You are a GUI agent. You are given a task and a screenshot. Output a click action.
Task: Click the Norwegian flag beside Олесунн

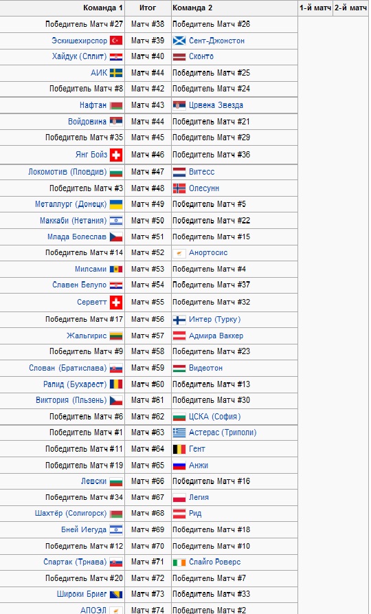coord(179,188)
